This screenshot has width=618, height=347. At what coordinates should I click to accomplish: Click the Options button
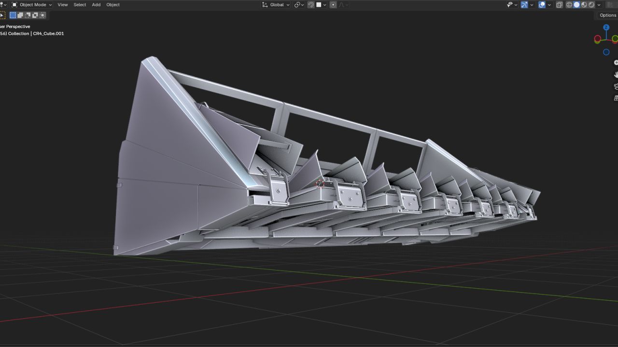coord(608,15)
